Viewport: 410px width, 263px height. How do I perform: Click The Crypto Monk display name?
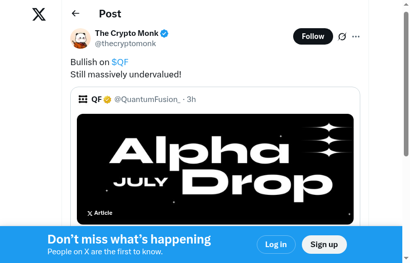coord(127,33)
